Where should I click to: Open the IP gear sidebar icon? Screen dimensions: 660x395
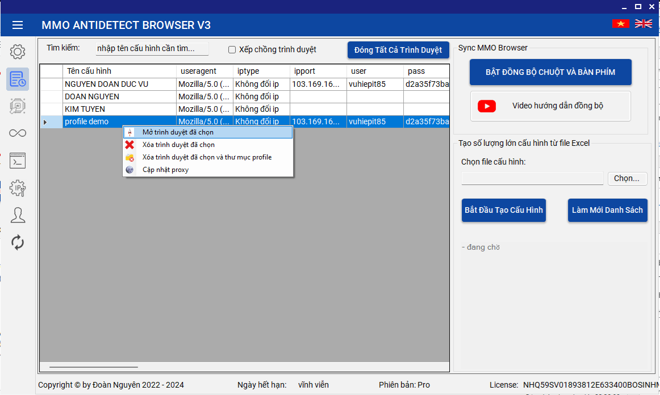tap(18, 188)
